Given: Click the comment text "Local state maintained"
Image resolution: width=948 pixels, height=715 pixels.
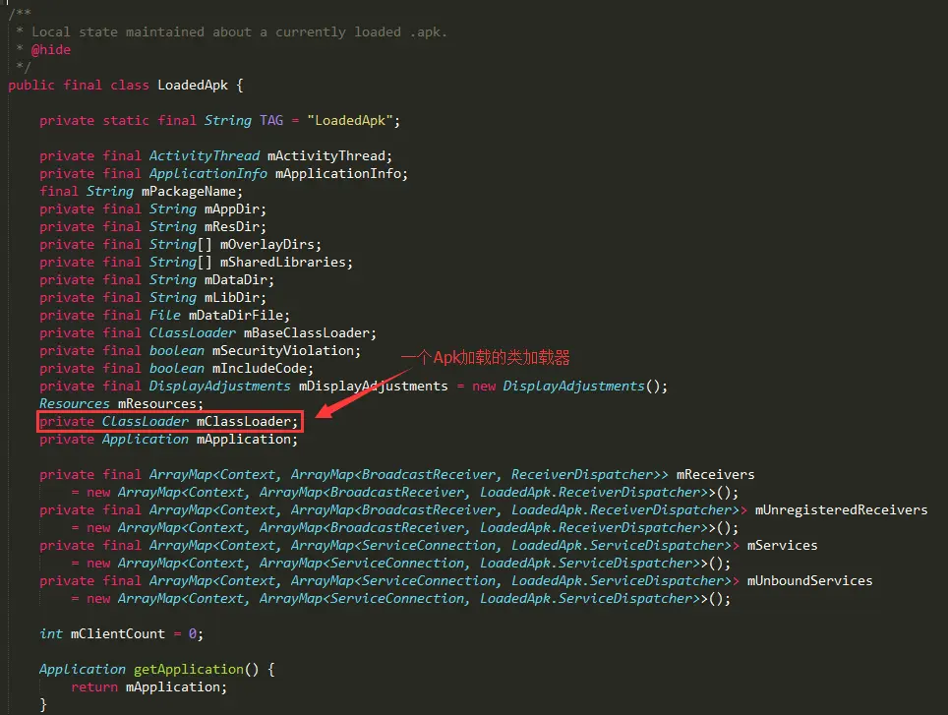Looking at the screenshot, I should click(x=118, y=32).
